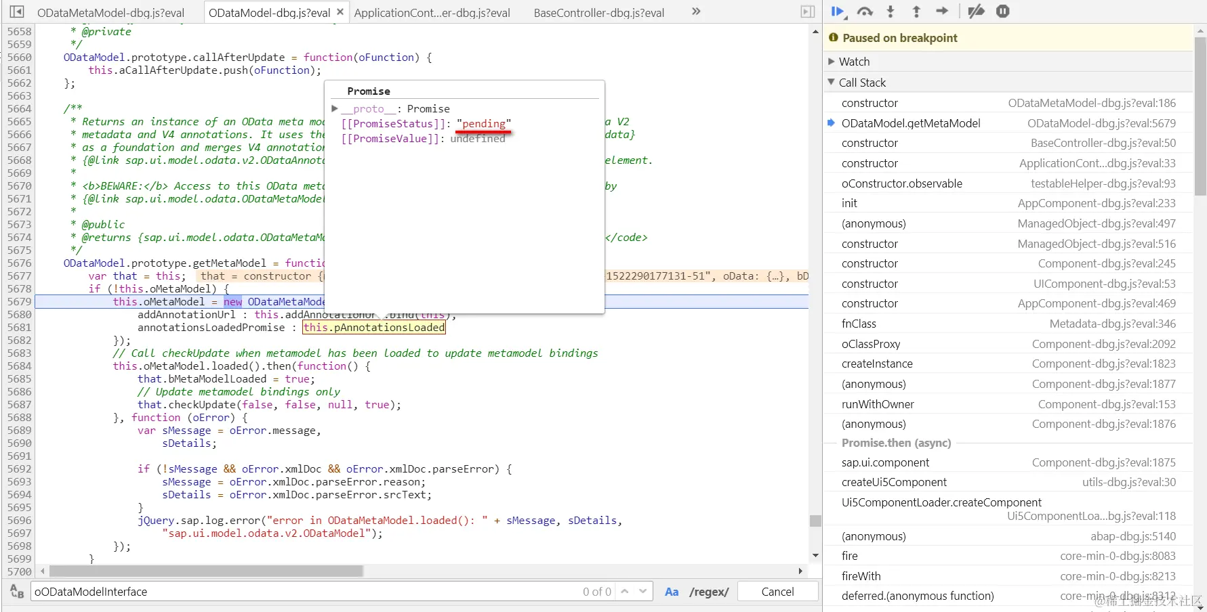Switch to ODataMetaModel-dbg.js?eval tab
This screenshot has height=612, width=1207.
[x=110, y=13]
